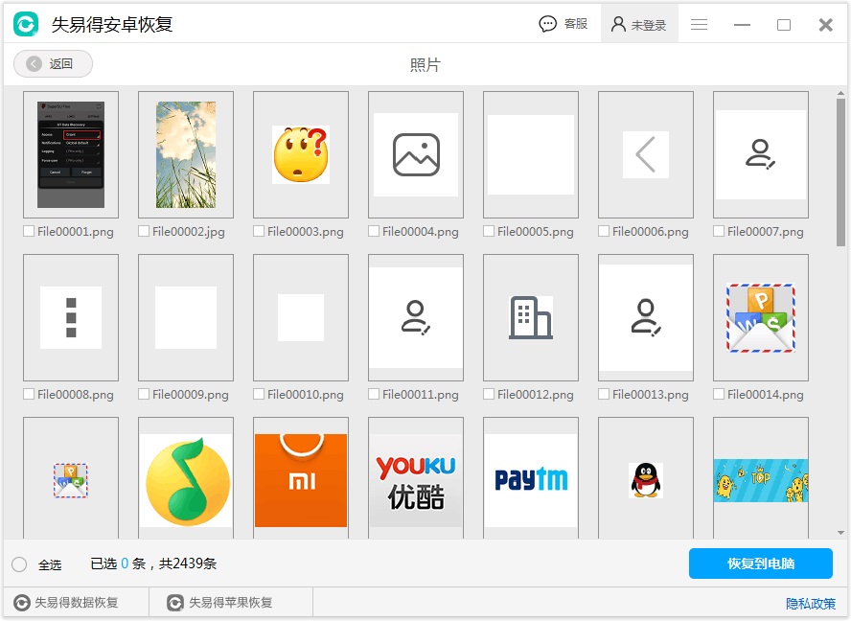Image resolution: width=851 pixels, height=621 pixels.
Task: Select the orange Mi store thumbnail
Action: [301, 478]
